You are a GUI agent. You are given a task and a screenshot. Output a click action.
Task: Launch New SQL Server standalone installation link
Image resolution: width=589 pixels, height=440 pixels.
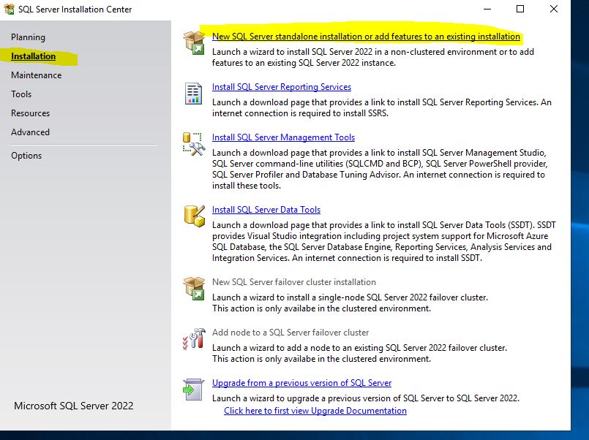pos(366,37)
